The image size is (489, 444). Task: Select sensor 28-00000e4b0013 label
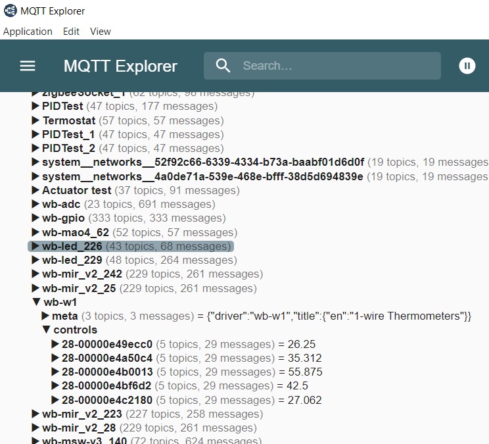click(107, 372)
